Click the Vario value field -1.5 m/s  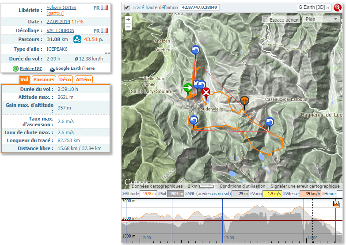tap(272, 194)
